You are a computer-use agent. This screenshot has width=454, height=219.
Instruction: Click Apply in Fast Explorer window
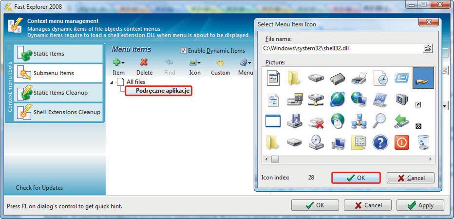point(420,205)
